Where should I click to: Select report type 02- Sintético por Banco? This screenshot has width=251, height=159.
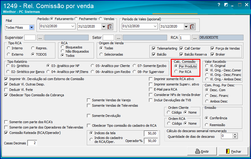pyautogui.click(x=8, y=72)
